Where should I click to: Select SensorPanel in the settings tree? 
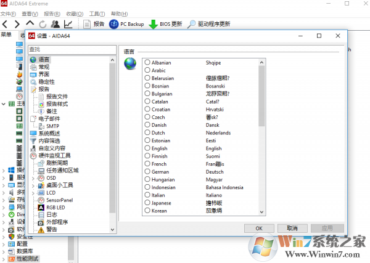pyautogui.click(x=59, y=200)
